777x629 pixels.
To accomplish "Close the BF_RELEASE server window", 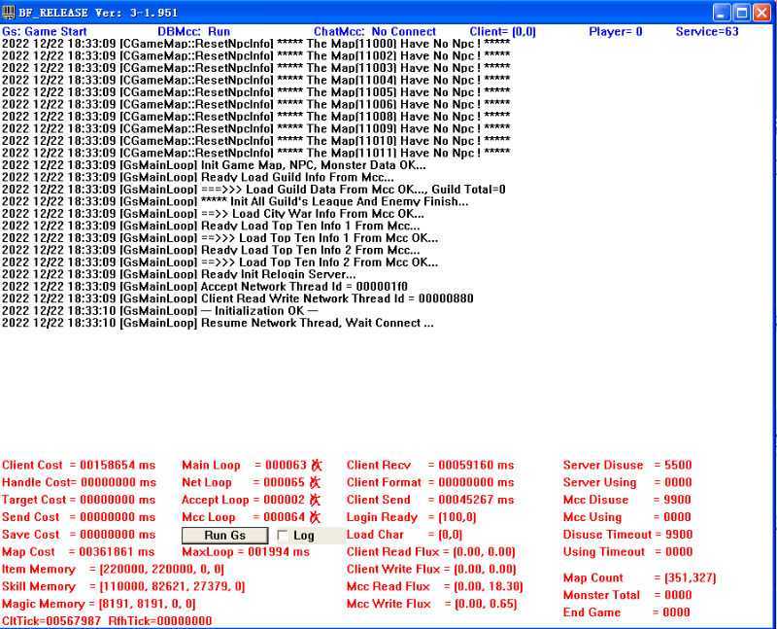I will click(x=763, y=13).
